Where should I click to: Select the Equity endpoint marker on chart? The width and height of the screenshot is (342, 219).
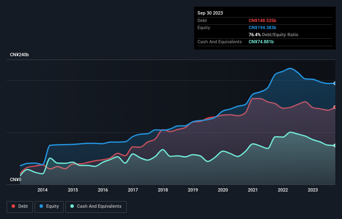(335, 83)
